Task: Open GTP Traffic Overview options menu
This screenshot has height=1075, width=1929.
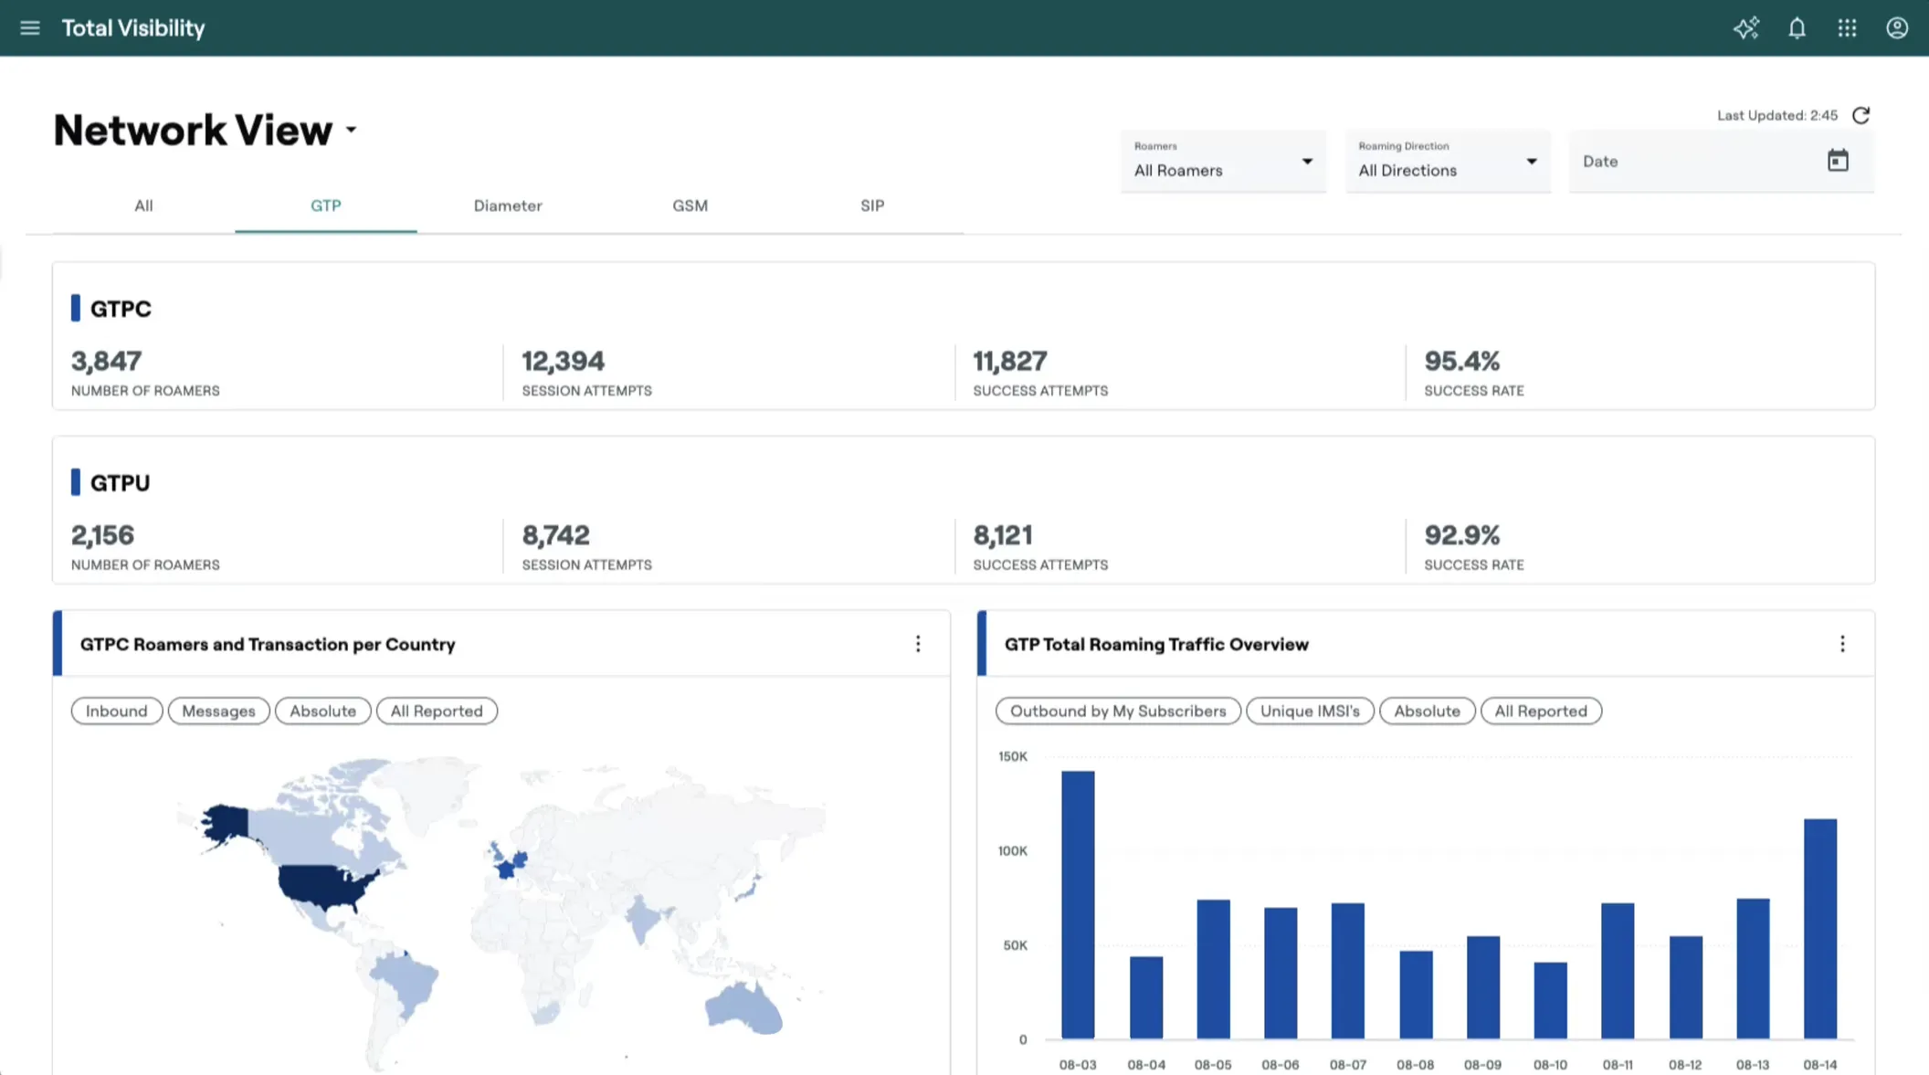Action: tap(1842, 644)
